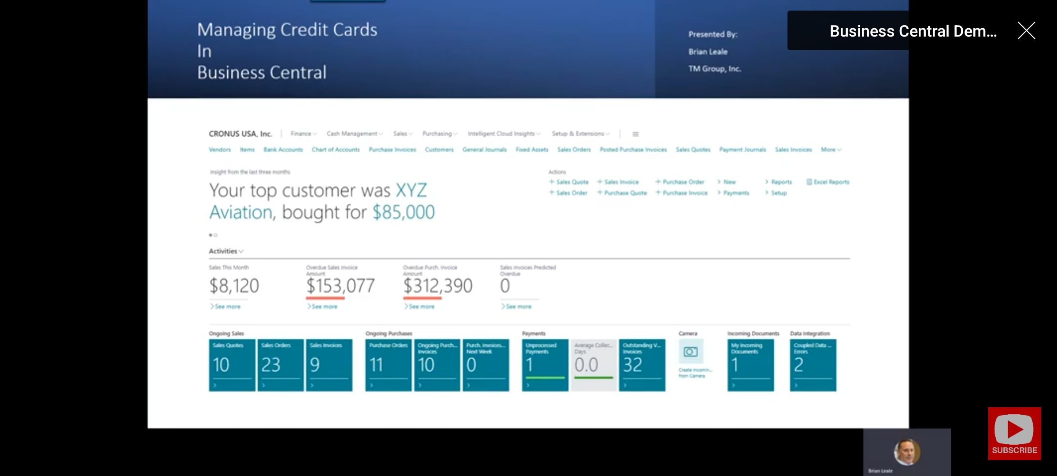Open the Sales Orders tile showing 23
Viewport: 1057px width, 476px height.
click(280, 365)
